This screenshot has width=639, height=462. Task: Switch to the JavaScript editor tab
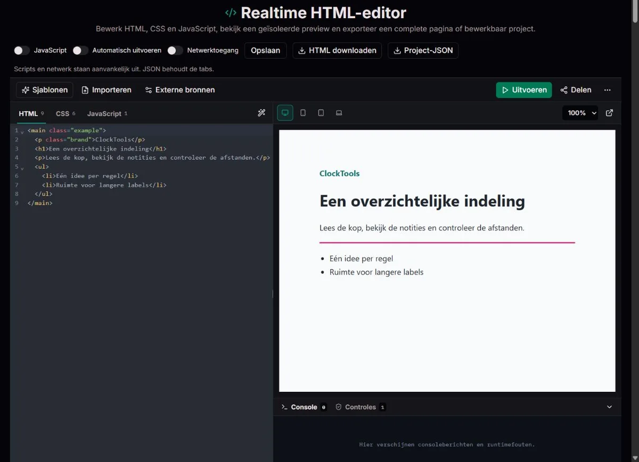[x=108, y=113]
